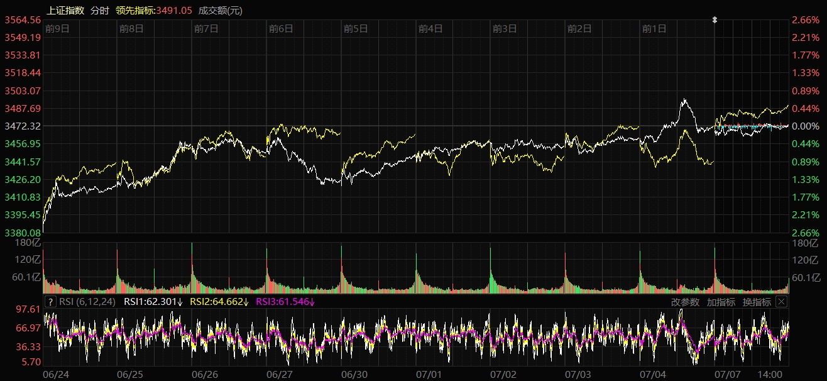The height and width of the screenshot is (381, 827).
Task: Jump to the 前1日 day marker
Action: click(x=654, y=28)
